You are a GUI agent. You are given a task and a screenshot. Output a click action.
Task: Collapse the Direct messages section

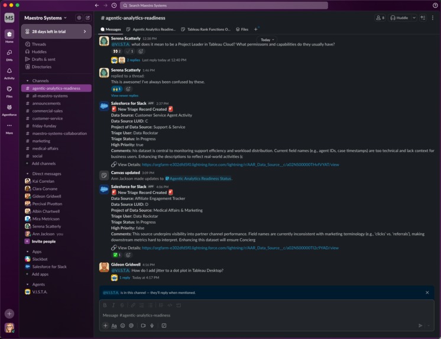[x=28, y=174]
